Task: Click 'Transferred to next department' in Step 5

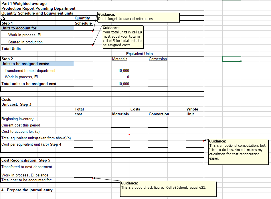Action: pyautogui.click(x=27, y=167)
